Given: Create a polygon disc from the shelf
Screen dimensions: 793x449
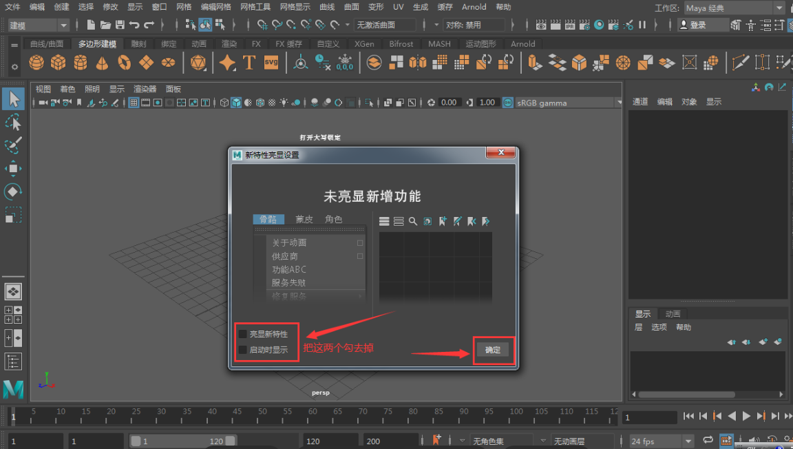Looking at the screenshot, I should 169,63.
